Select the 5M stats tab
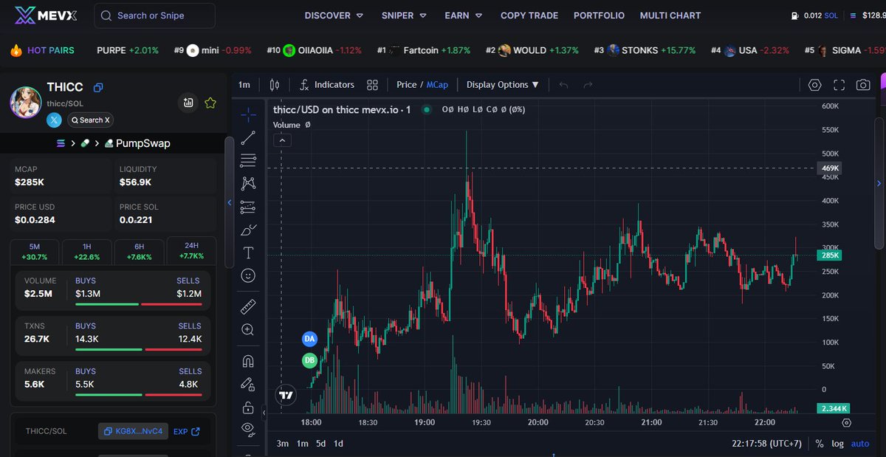This screenshot has width=886, height=457. (35, 251)
